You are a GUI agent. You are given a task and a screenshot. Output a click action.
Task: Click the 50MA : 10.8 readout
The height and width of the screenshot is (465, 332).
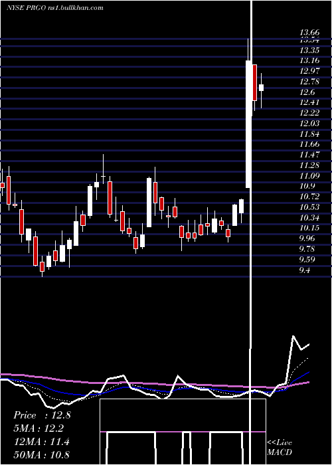click(41, 454)
